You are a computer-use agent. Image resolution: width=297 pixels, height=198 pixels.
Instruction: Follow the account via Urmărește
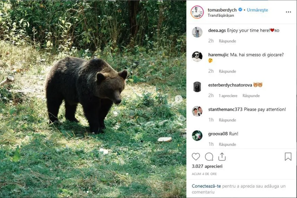pyautogui.click(x=257, y=10)
